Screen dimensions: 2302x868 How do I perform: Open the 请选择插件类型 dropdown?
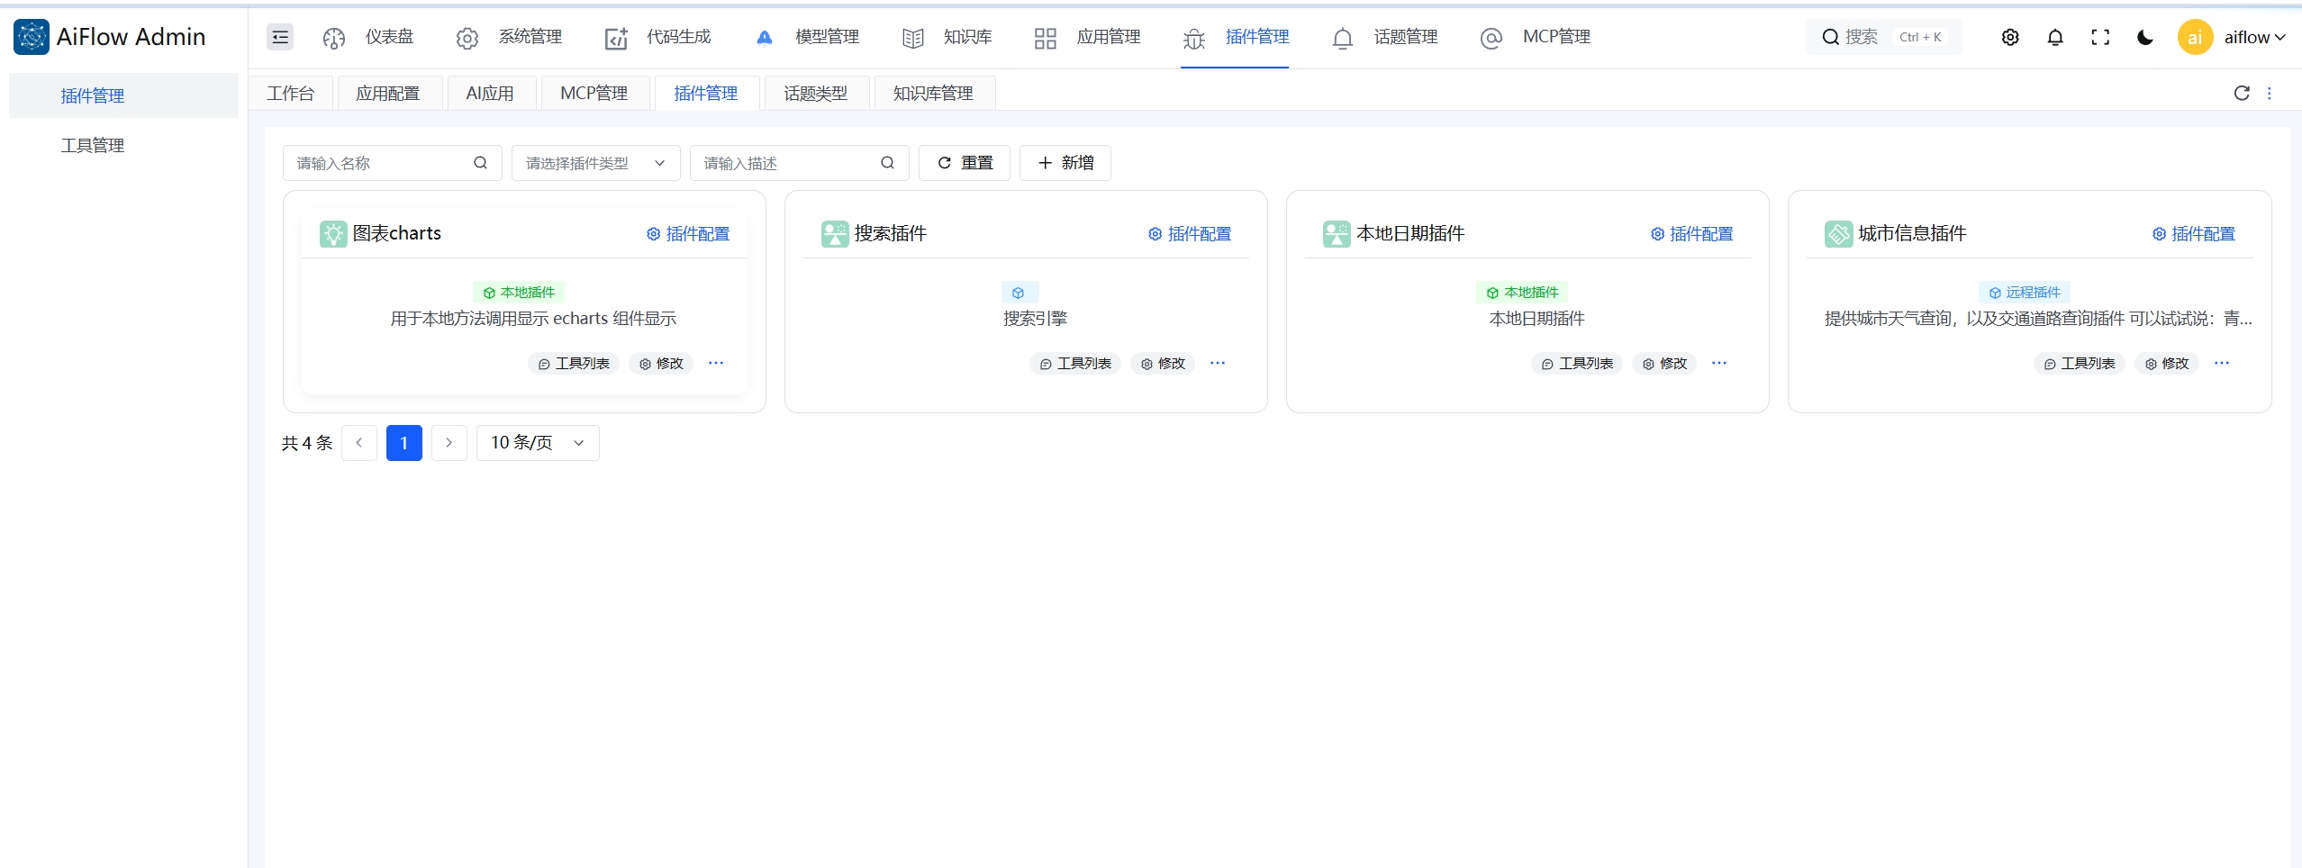tap(594, 163)
